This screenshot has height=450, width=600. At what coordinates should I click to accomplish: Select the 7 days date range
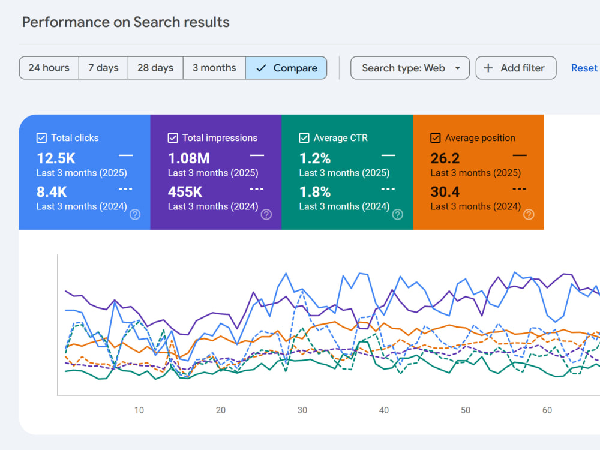(x=103, y=68)
